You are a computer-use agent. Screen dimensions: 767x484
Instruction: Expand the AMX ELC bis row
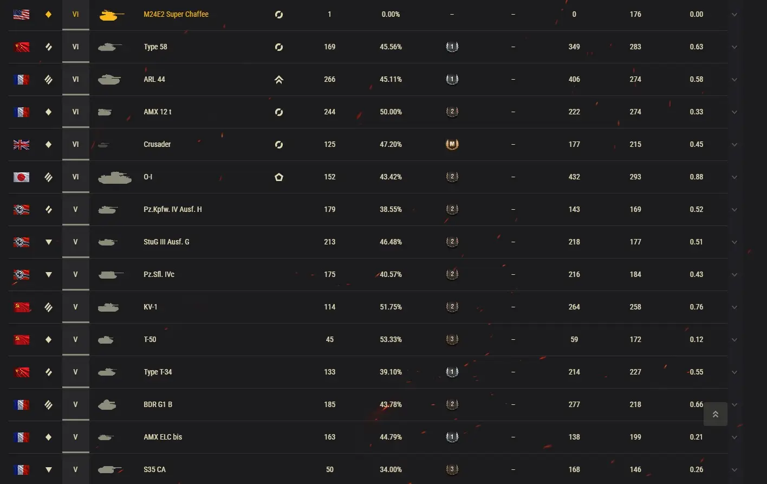[734, 437]
